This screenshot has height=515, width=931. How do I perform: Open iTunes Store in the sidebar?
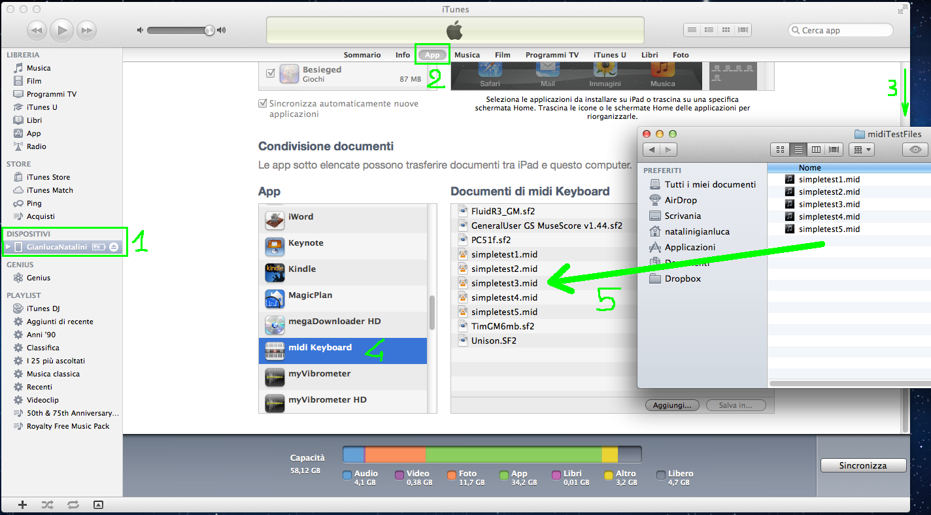(x=48, y=177)
